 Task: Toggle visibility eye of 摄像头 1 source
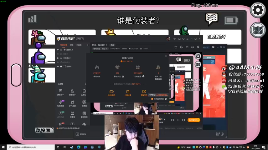(x=58, y=50)
